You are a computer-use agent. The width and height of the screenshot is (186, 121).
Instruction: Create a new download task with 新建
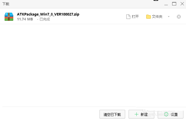point(141,114)
